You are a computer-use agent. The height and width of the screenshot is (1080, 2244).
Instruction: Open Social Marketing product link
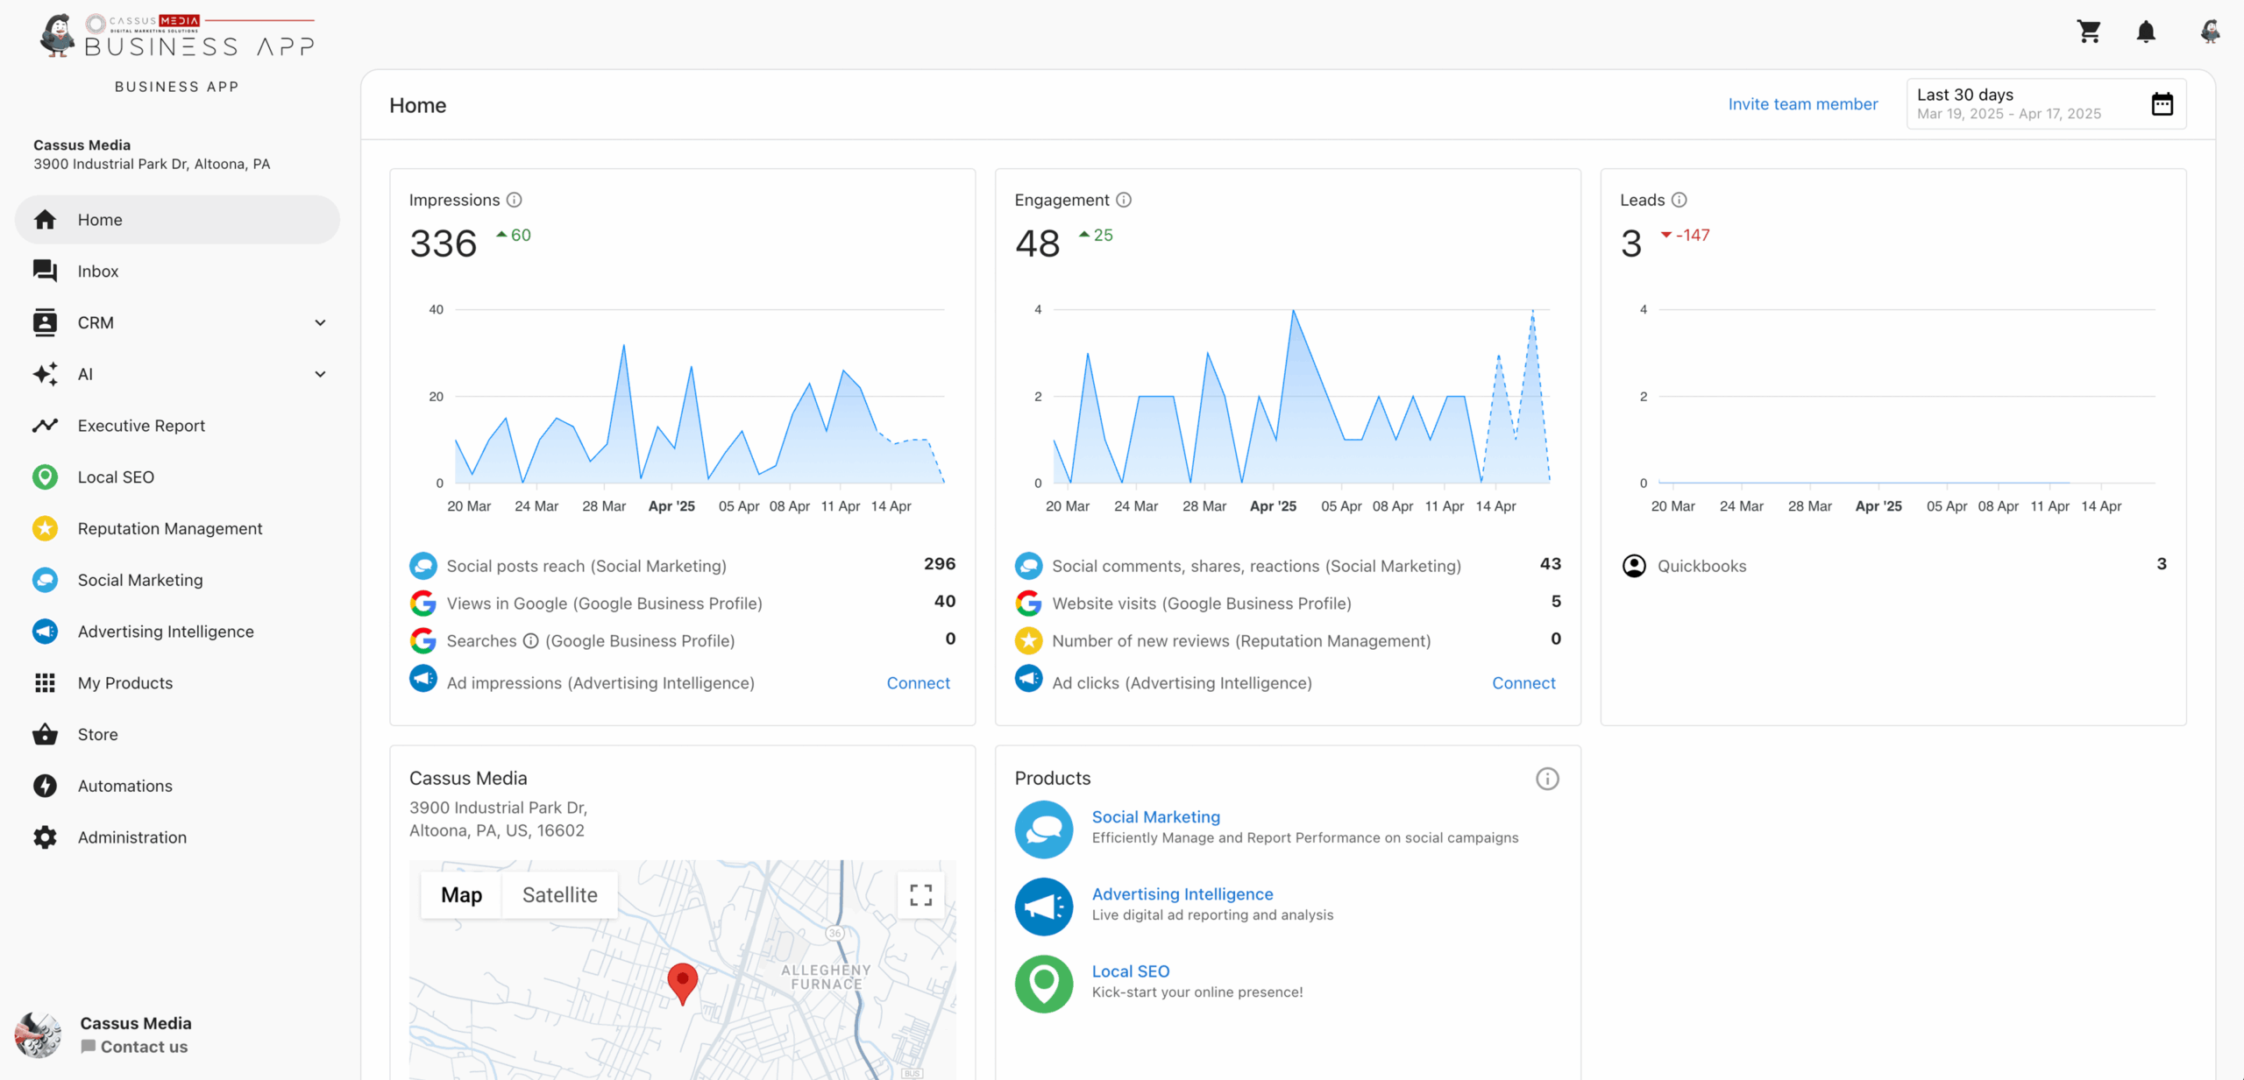coord(1155,817)
